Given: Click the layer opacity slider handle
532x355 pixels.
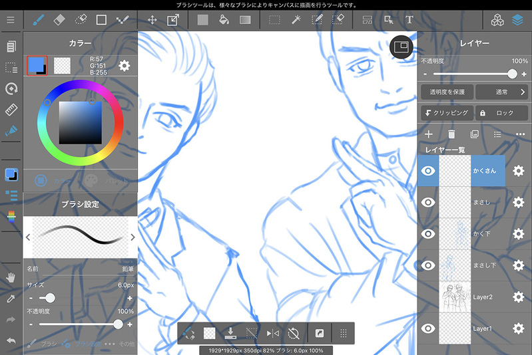Looking at the screenshot, I should click(512, 74).
